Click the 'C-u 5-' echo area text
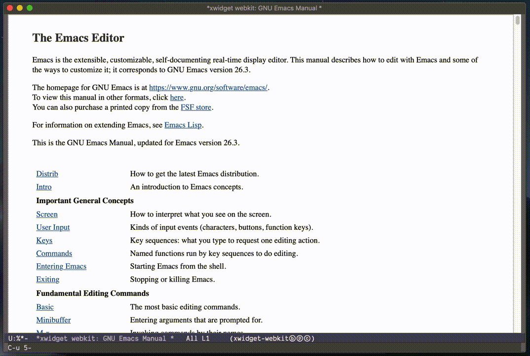Image resolution: width=530 pixels, height=356 pixels. pyautogui.click(x=20, y=348)
